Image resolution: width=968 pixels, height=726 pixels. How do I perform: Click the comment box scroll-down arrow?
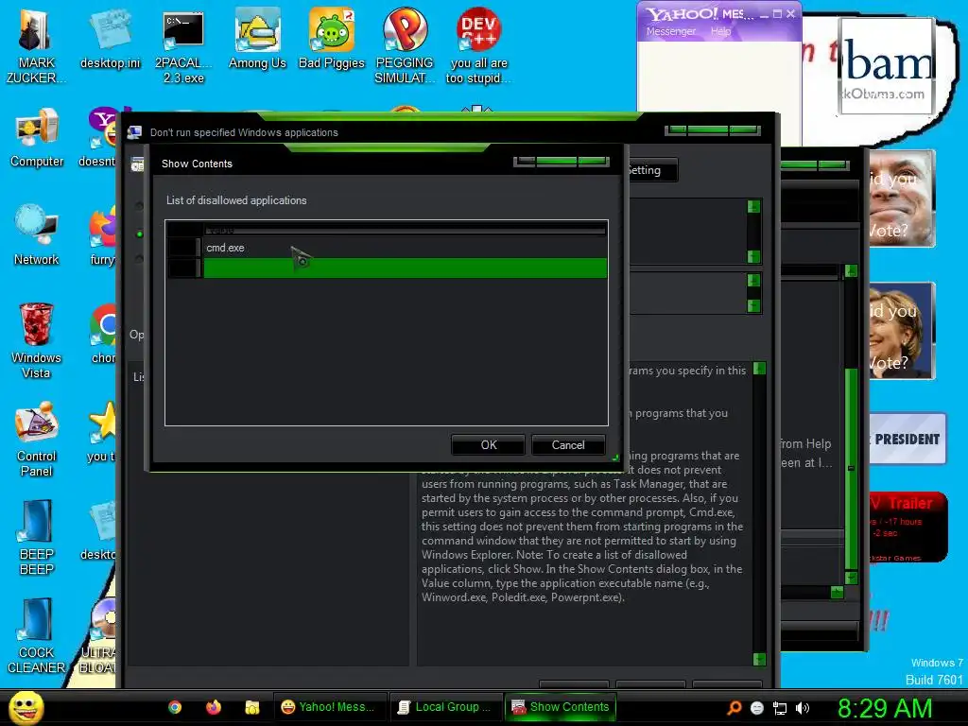753,256
